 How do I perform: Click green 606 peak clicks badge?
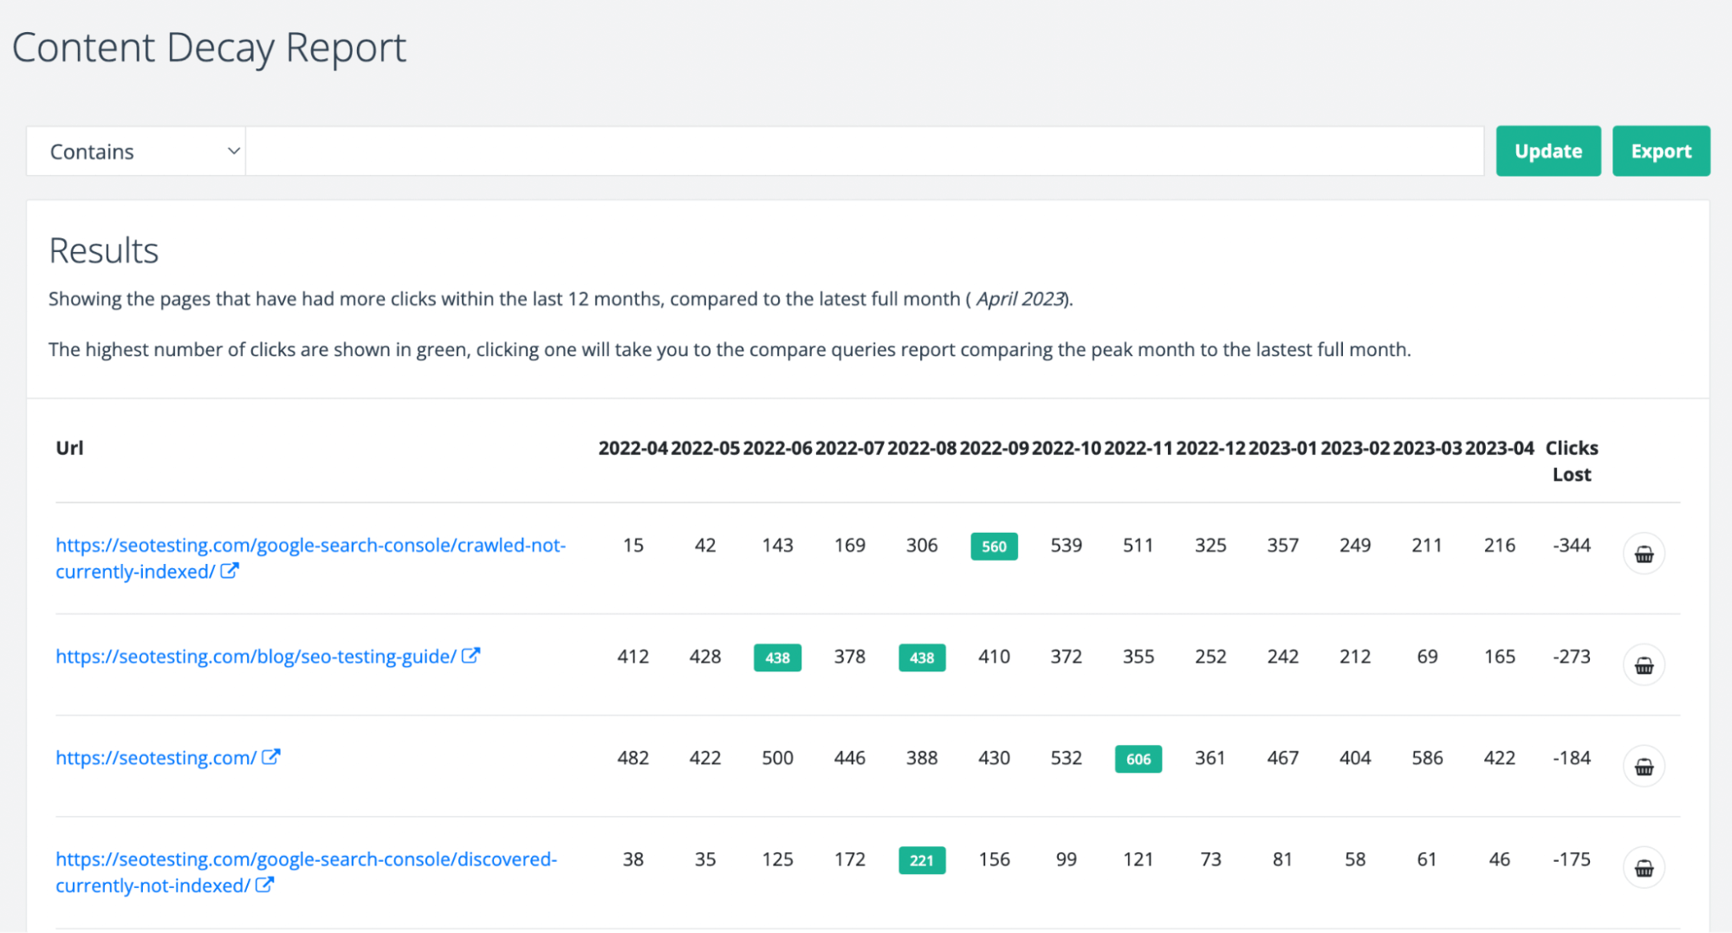click(1138, 759)
